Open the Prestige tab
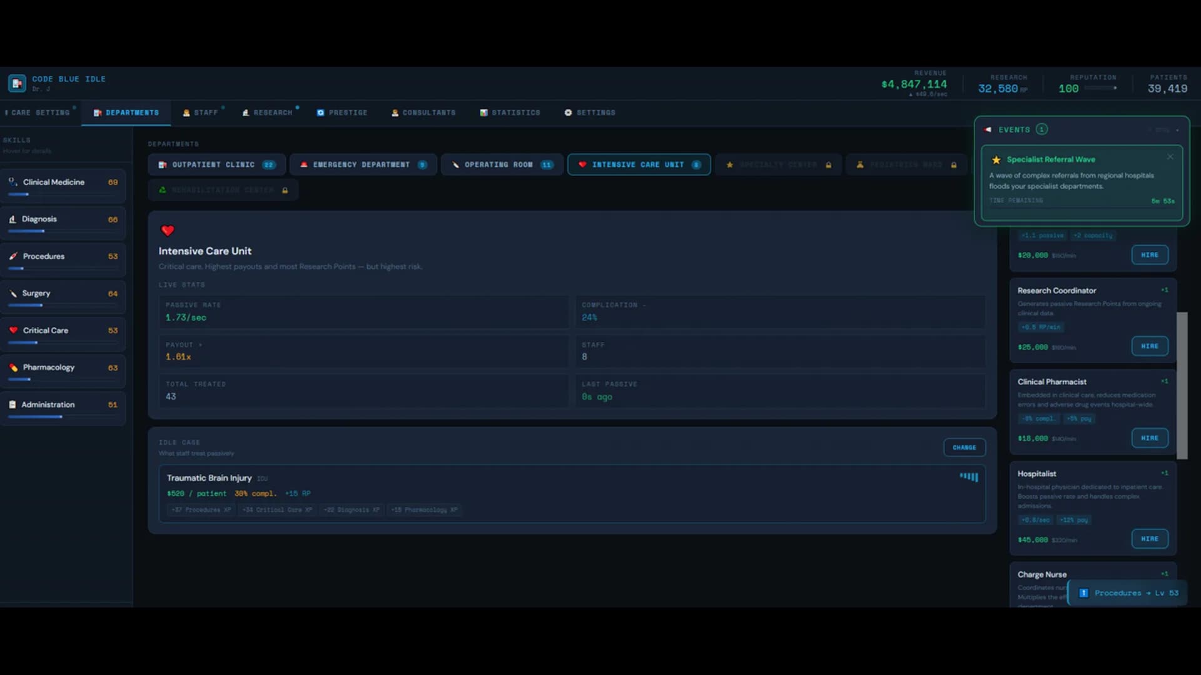Viewport: 1201px width, 675px height. tap(342, 112)
